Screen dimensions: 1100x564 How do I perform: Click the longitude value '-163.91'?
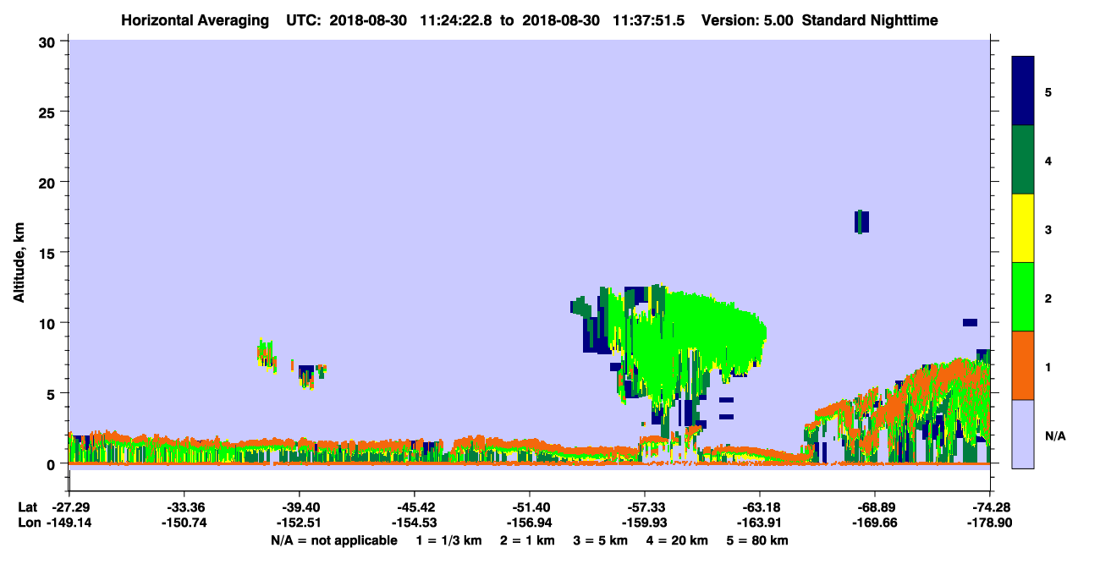[760, 523]
